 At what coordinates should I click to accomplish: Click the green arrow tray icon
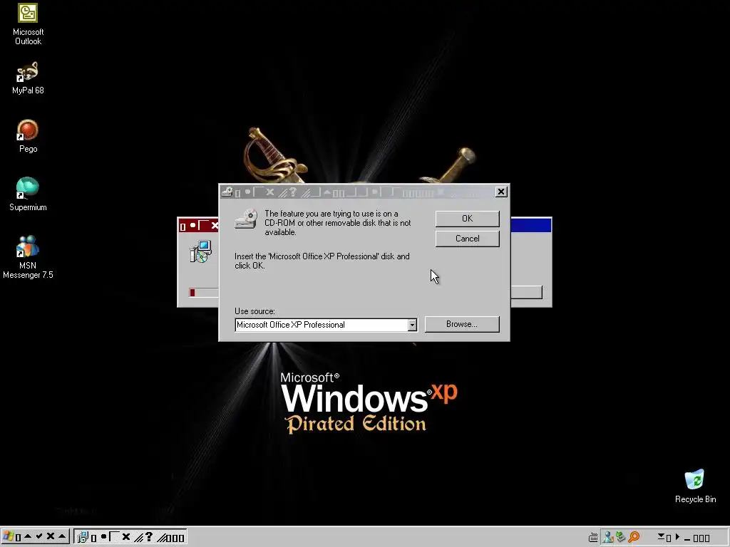621,537
